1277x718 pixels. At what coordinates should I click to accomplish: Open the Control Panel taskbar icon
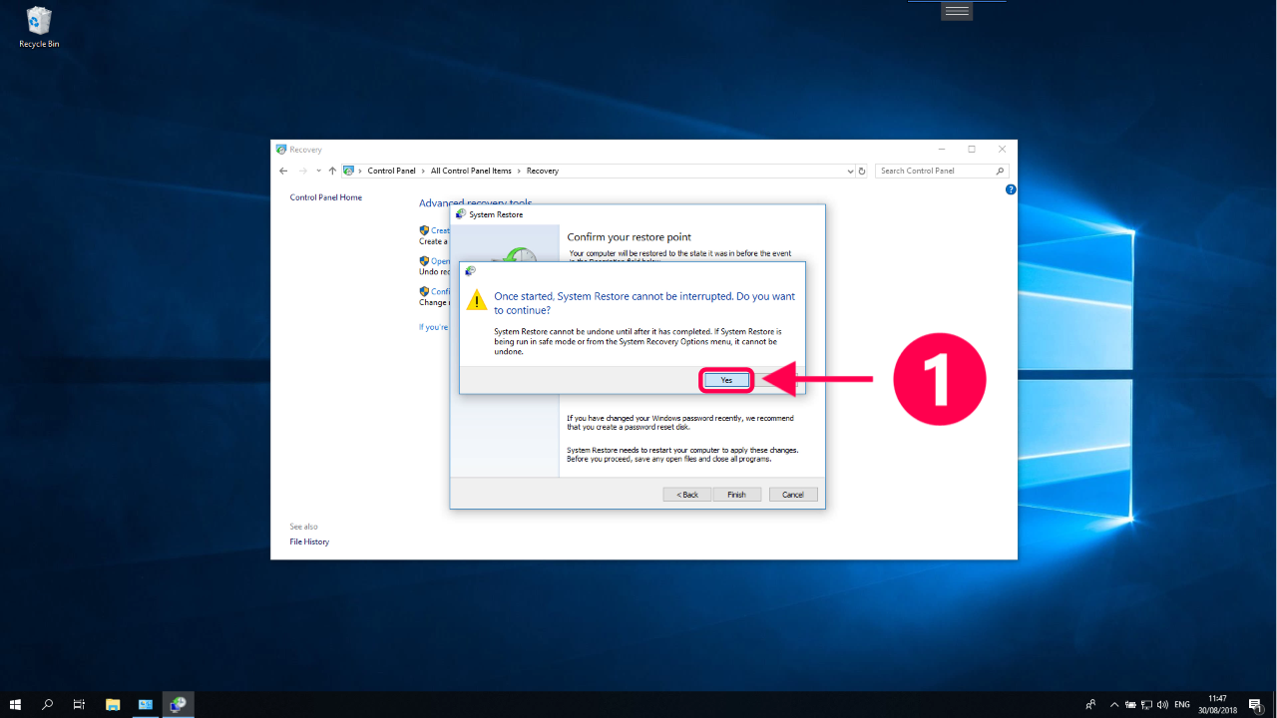tap(146, 704)
